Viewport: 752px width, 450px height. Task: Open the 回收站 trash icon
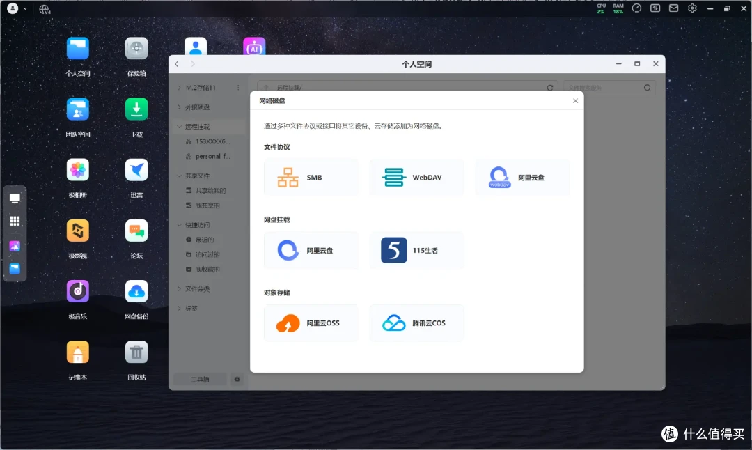[x=136, y=352]
